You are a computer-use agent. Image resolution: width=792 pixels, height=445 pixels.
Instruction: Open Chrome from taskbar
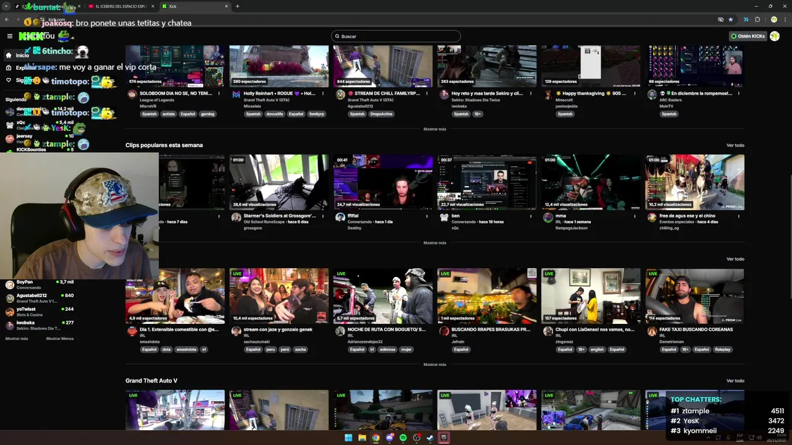(376, 438)
